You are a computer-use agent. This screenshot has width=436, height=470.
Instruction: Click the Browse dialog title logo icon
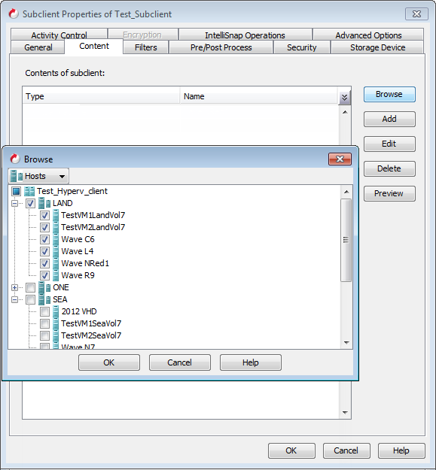[x=15, y=159]
